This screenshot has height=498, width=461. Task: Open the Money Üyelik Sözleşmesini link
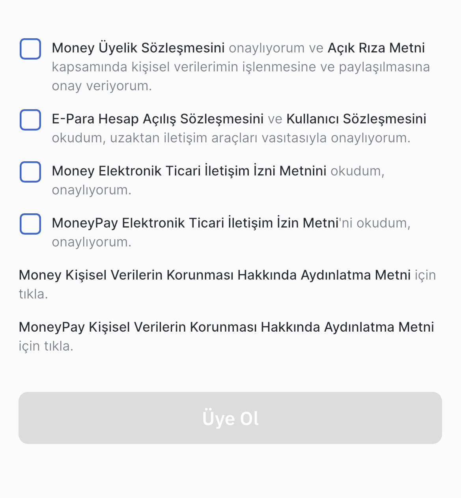point(138,48)
